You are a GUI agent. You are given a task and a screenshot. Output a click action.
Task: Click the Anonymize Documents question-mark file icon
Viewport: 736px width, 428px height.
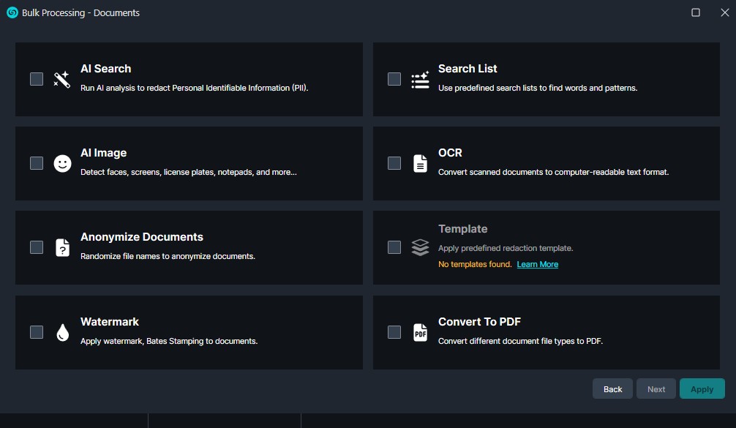[x=62, y=248]
